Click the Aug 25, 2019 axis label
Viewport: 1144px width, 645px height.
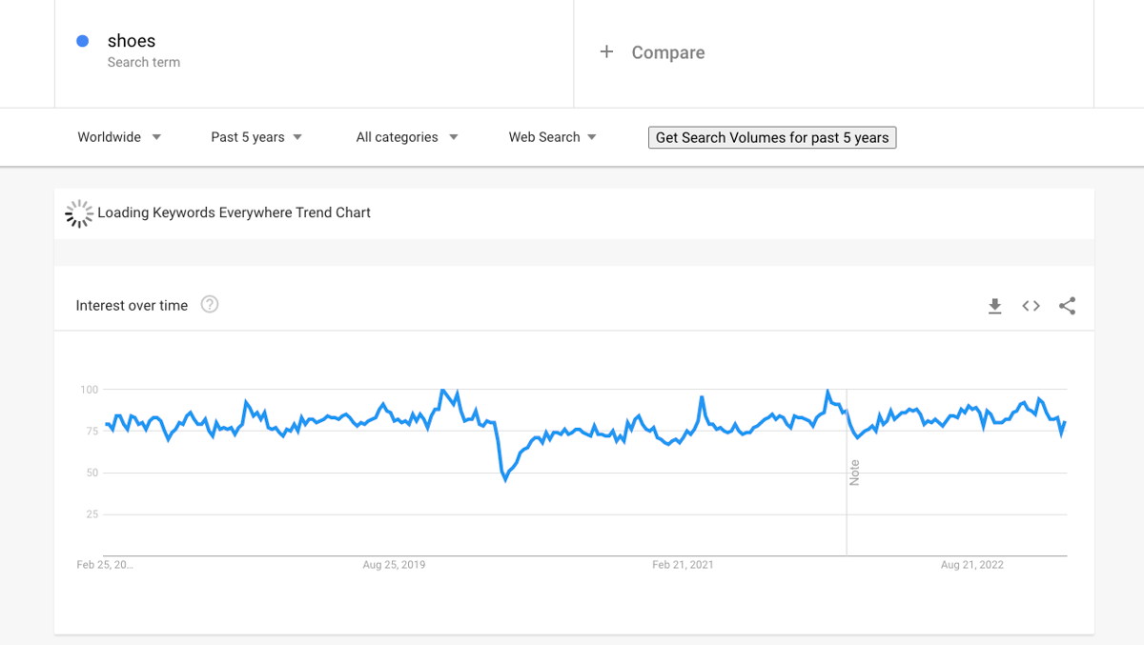394,565
